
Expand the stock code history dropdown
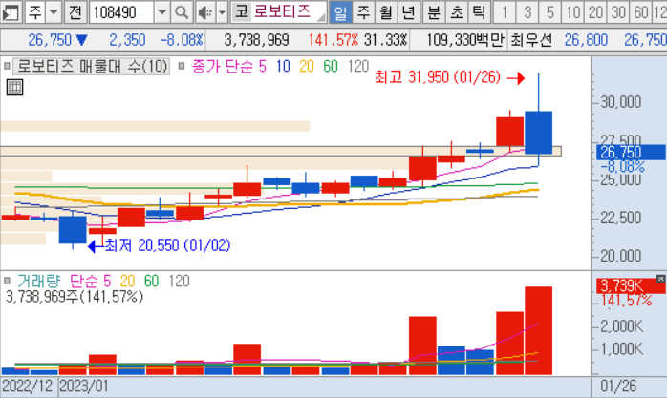(x=162, y=12)
